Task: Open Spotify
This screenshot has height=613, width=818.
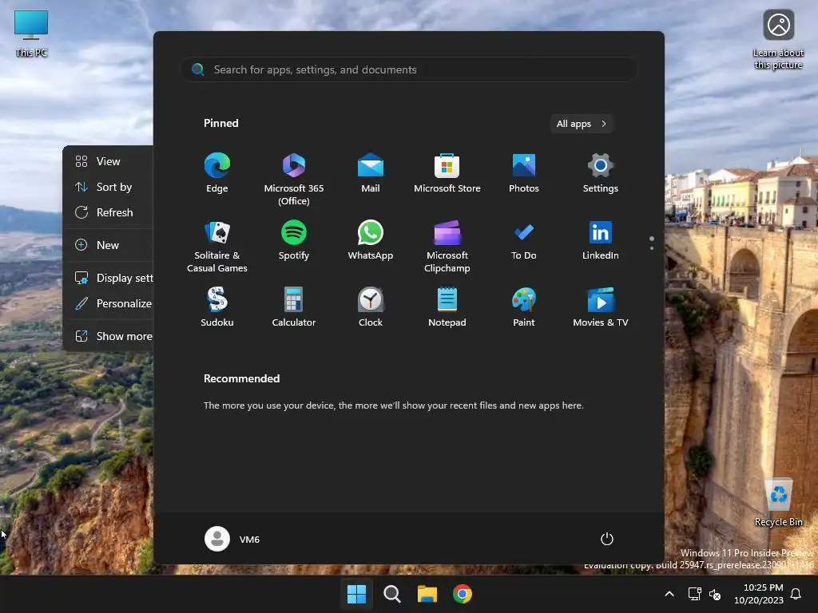Action: click(x=294, y=240)
